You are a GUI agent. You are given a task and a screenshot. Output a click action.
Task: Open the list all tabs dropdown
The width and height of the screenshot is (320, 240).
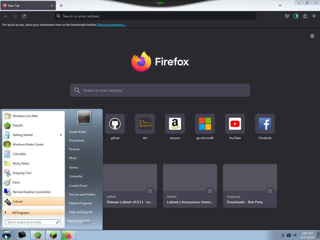tap(280, 5)
